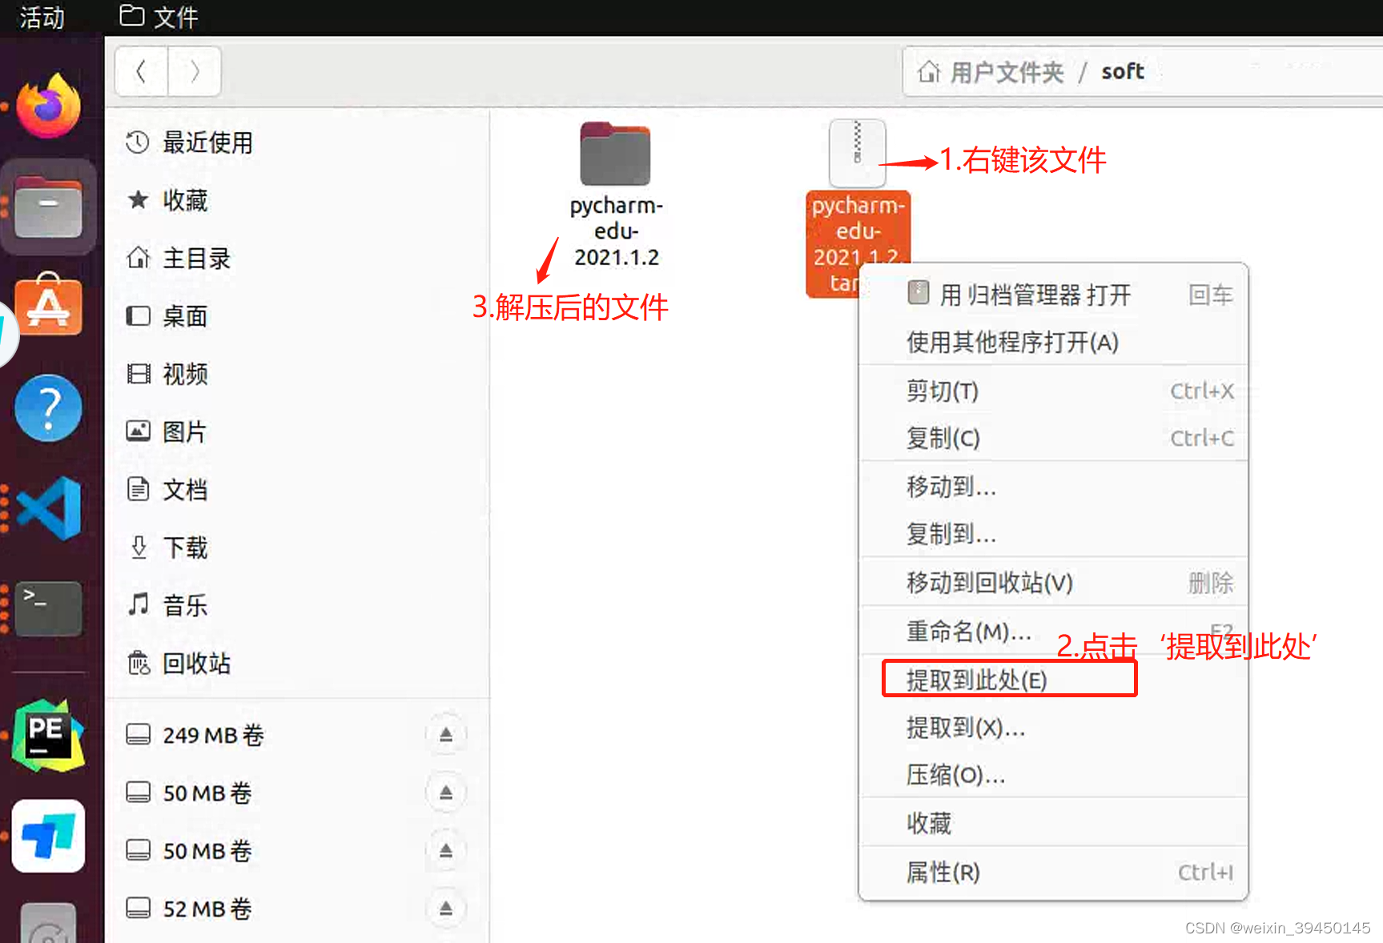1383x943 pixels.
Task: Open the blue TeamViewer-style dock app
Action: coord(49,836)
